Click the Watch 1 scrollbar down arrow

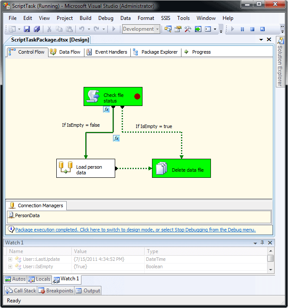click(x=271, y=269)
